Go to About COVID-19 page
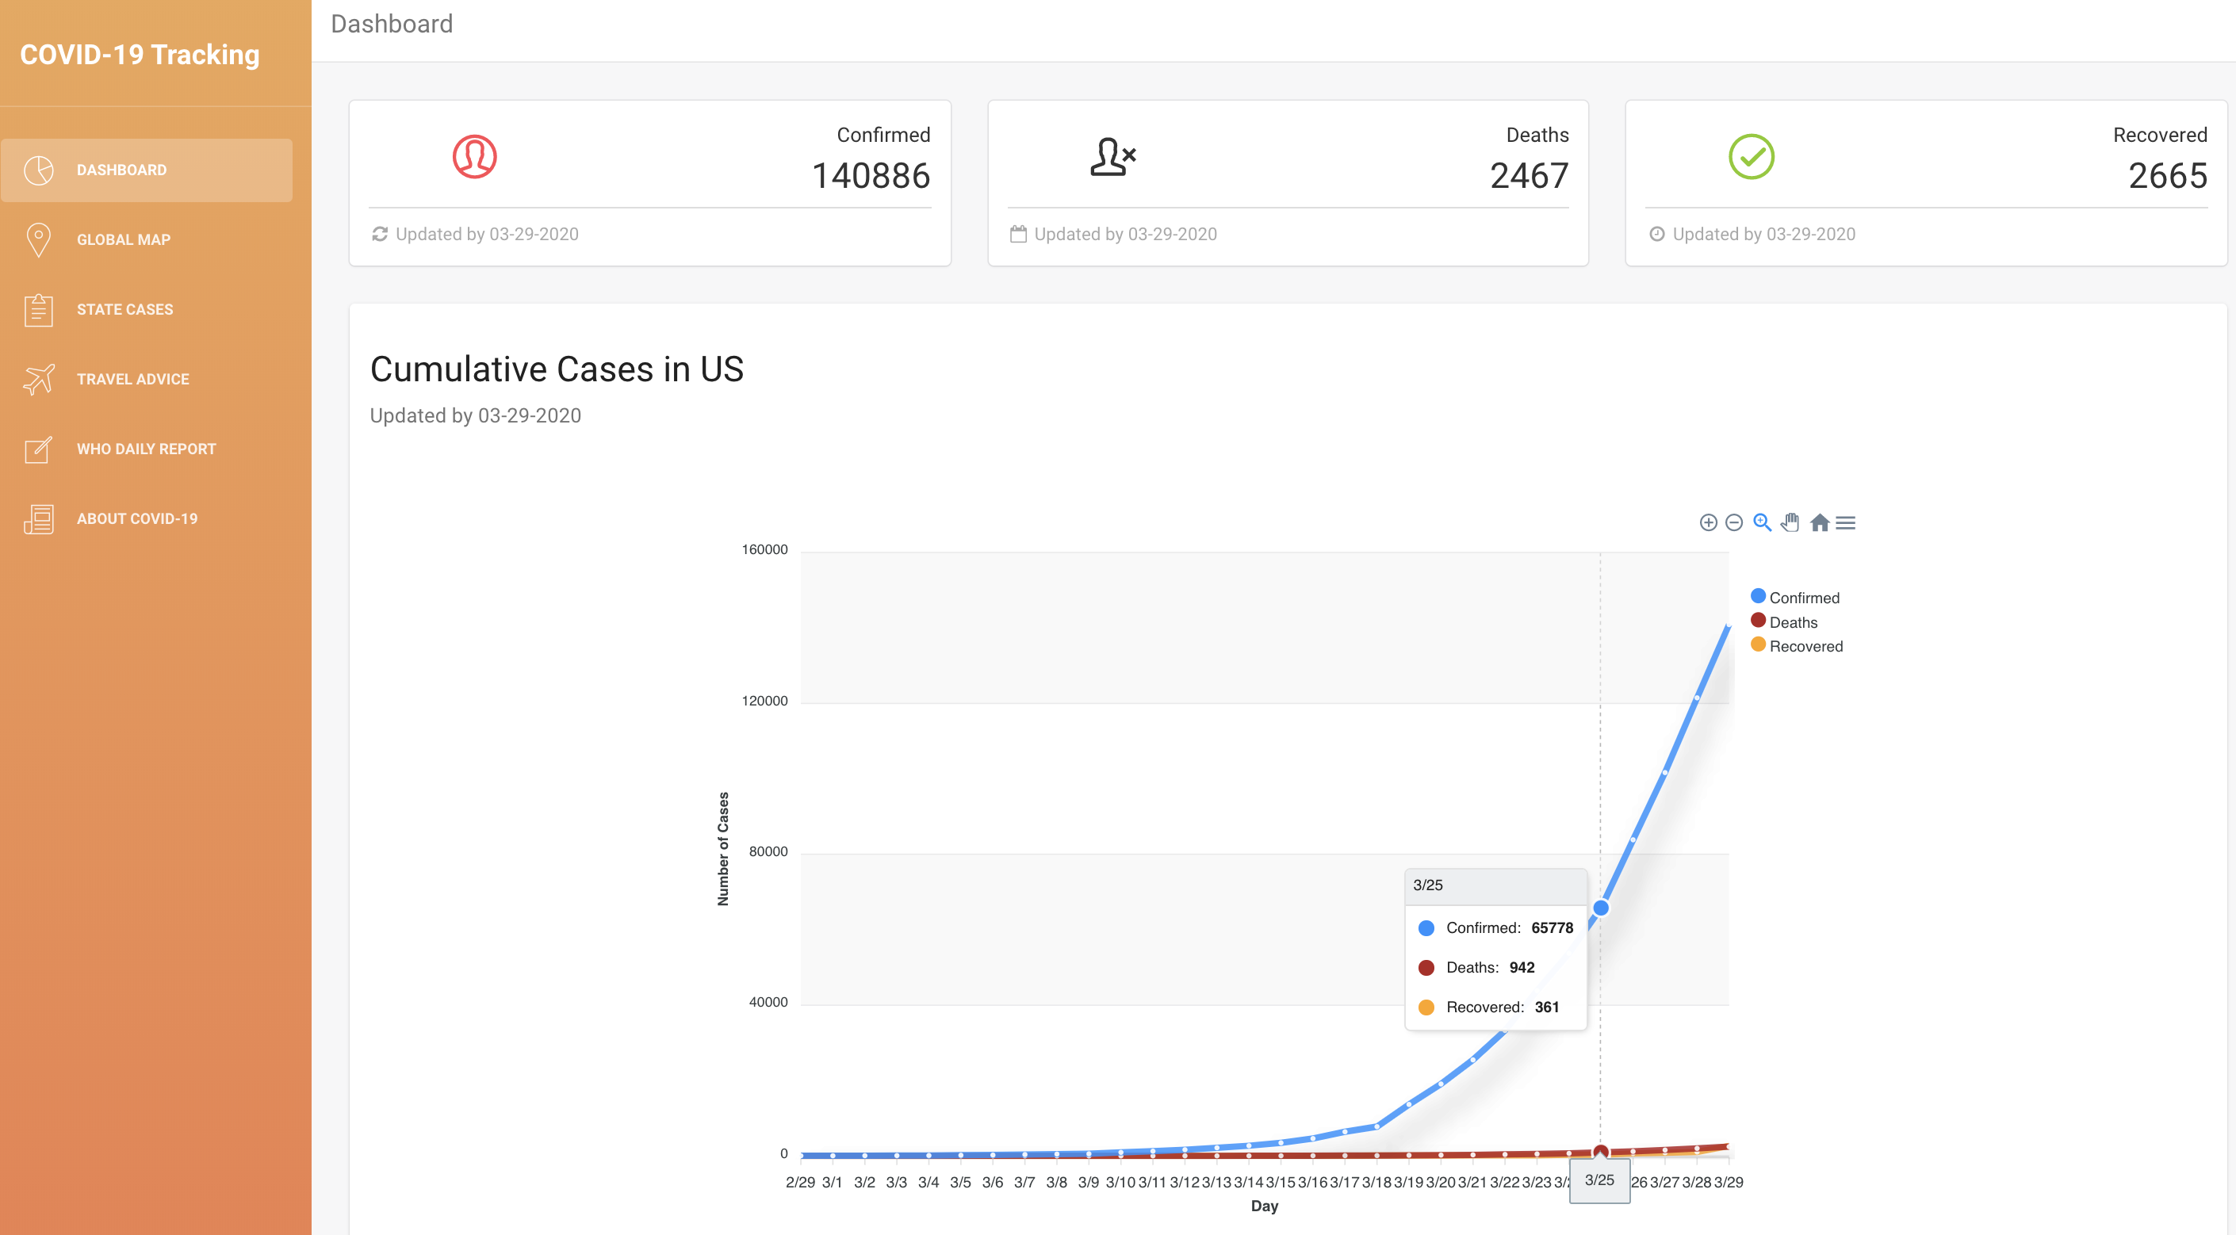This screenshot has height=1235, width=2236. [136, 519]
